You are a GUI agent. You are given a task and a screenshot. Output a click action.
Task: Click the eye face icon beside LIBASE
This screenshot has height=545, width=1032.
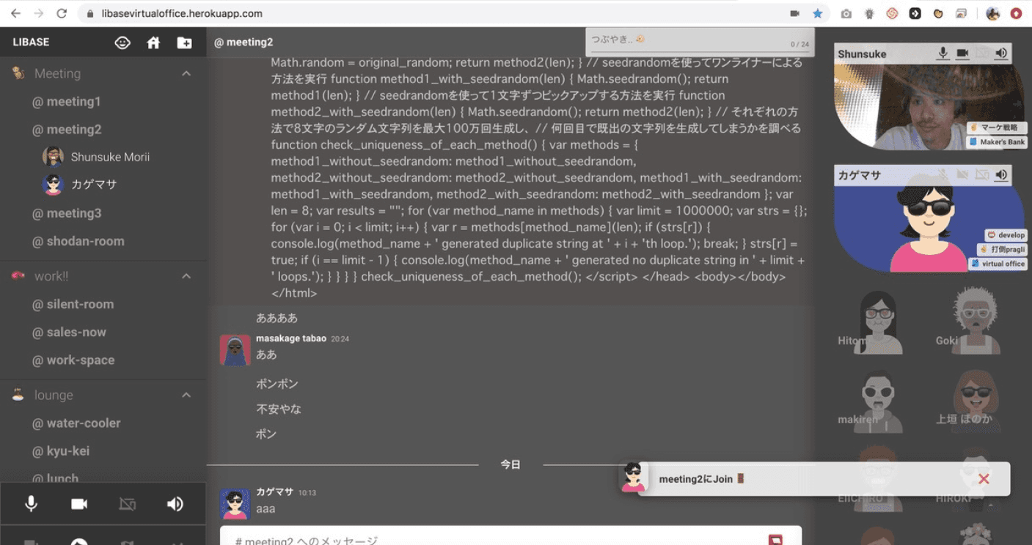pyautogui.click(x=122, y=42)
